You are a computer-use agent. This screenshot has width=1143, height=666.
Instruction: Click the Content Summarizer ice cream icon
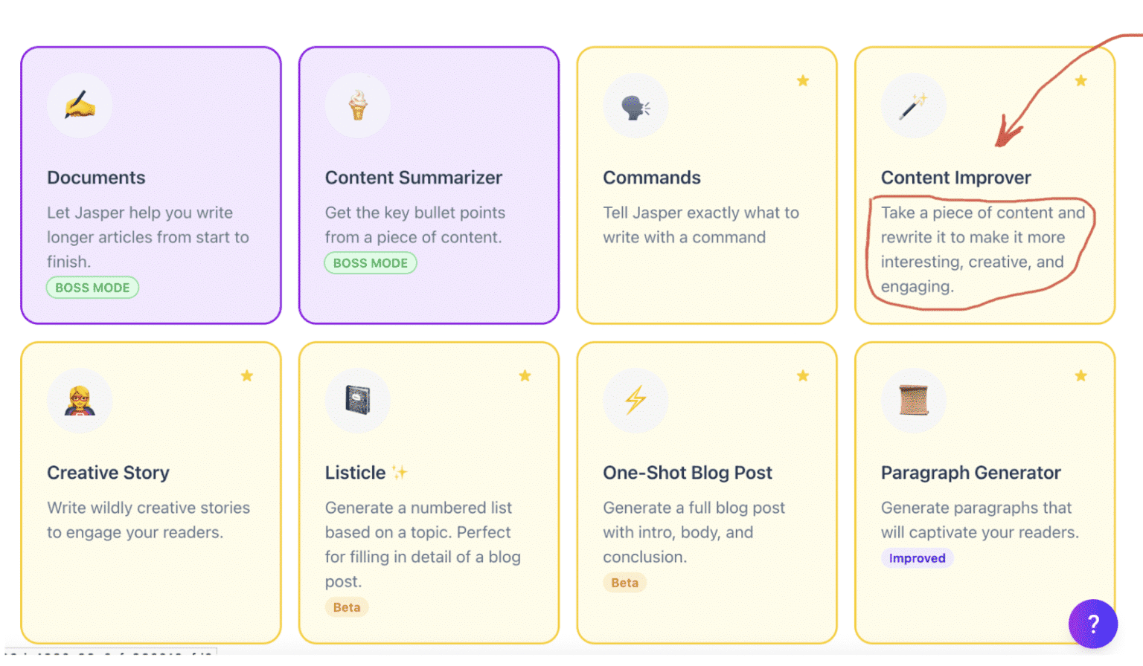[x=358, y=105]
